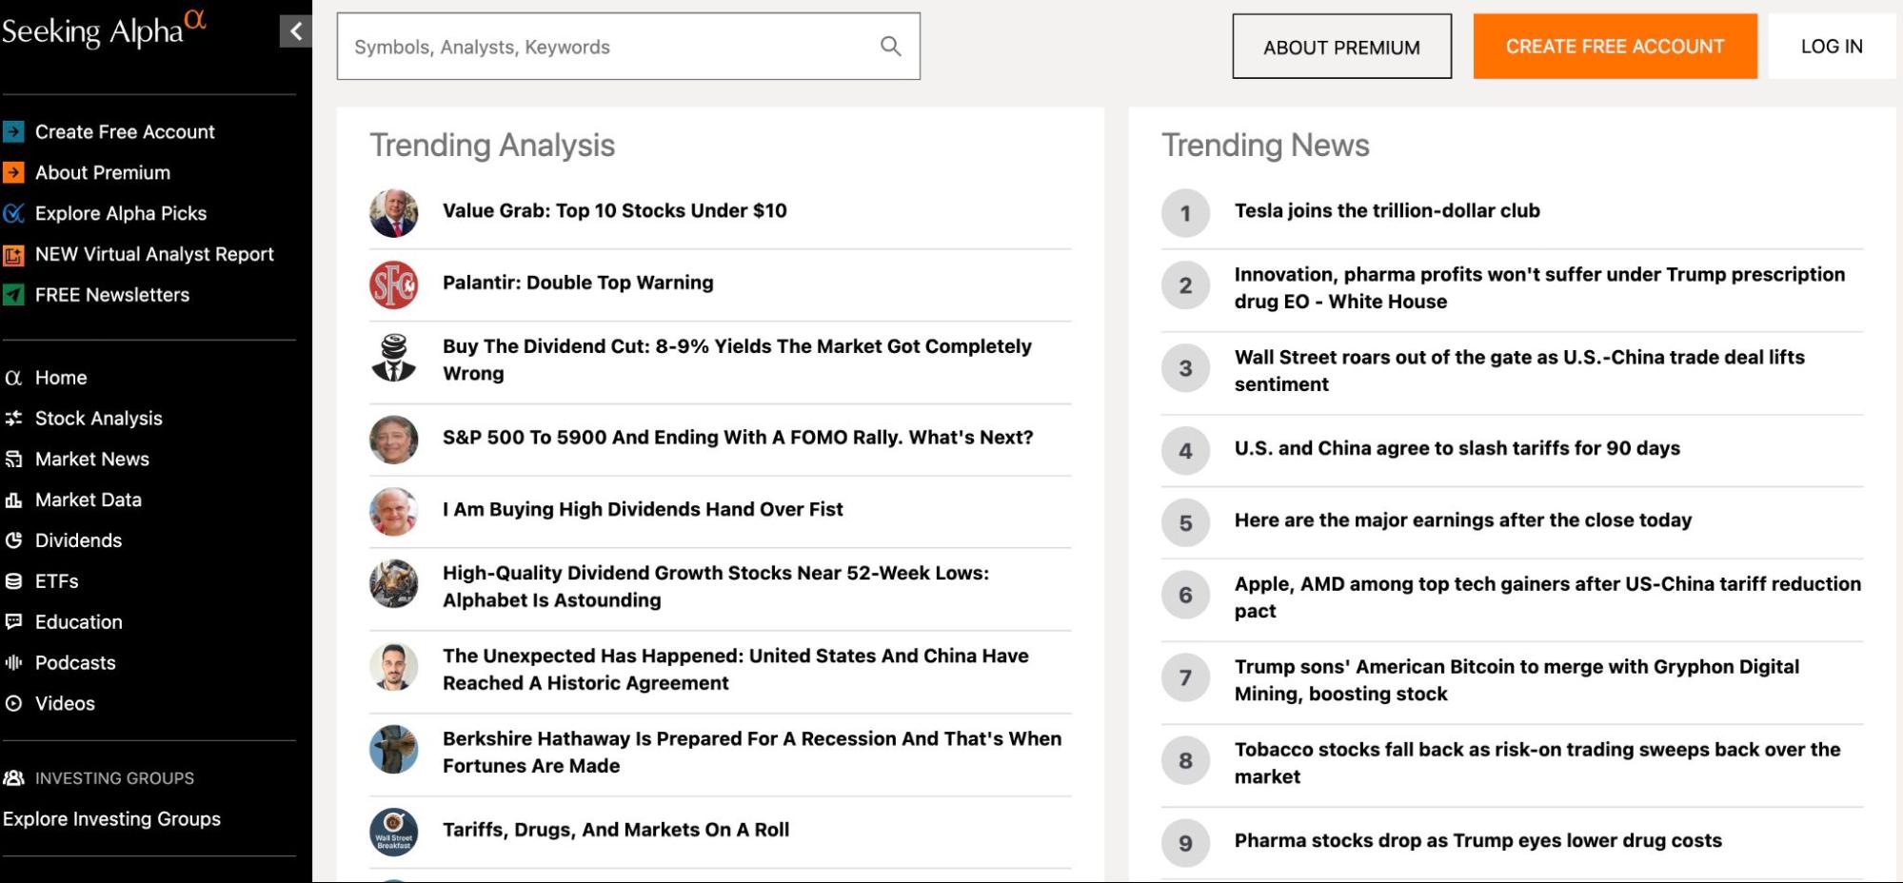
Task: Click the Investing Groups people icon
Action: click(13, 777)
